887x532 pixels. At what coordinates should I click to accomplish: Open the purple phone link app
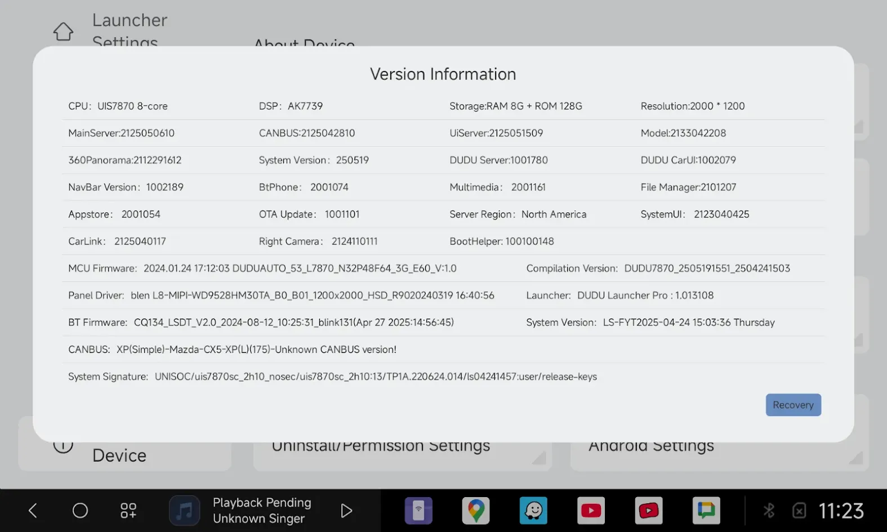(x=418, y=511)
